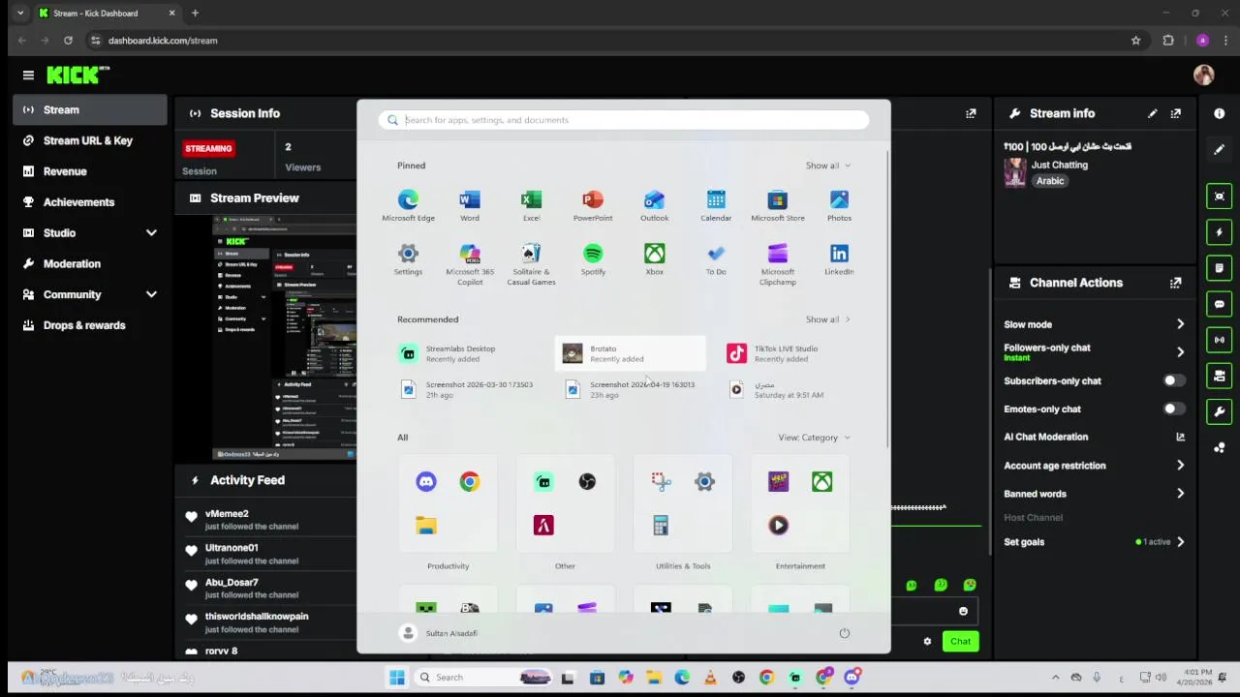This screenshot has height=697, width=1240.
Task: Pop out the Channel Actions panel
Action: click(x=1175, y=283)
